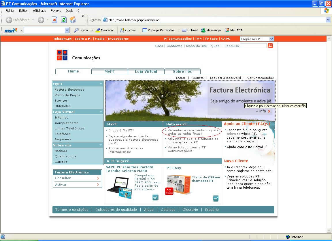Click the Mapa do site link

pos(196,46)
